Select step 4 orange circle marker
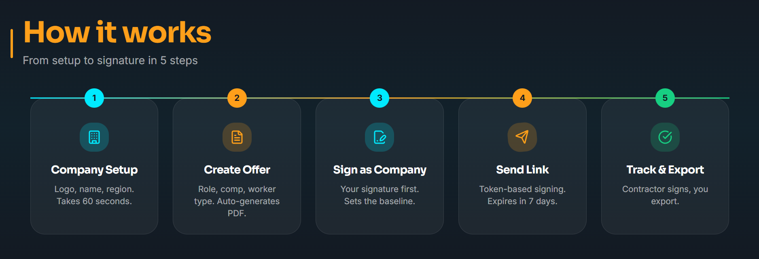The height and width of the screenshot is (259, 759). (x=522, y=98)
